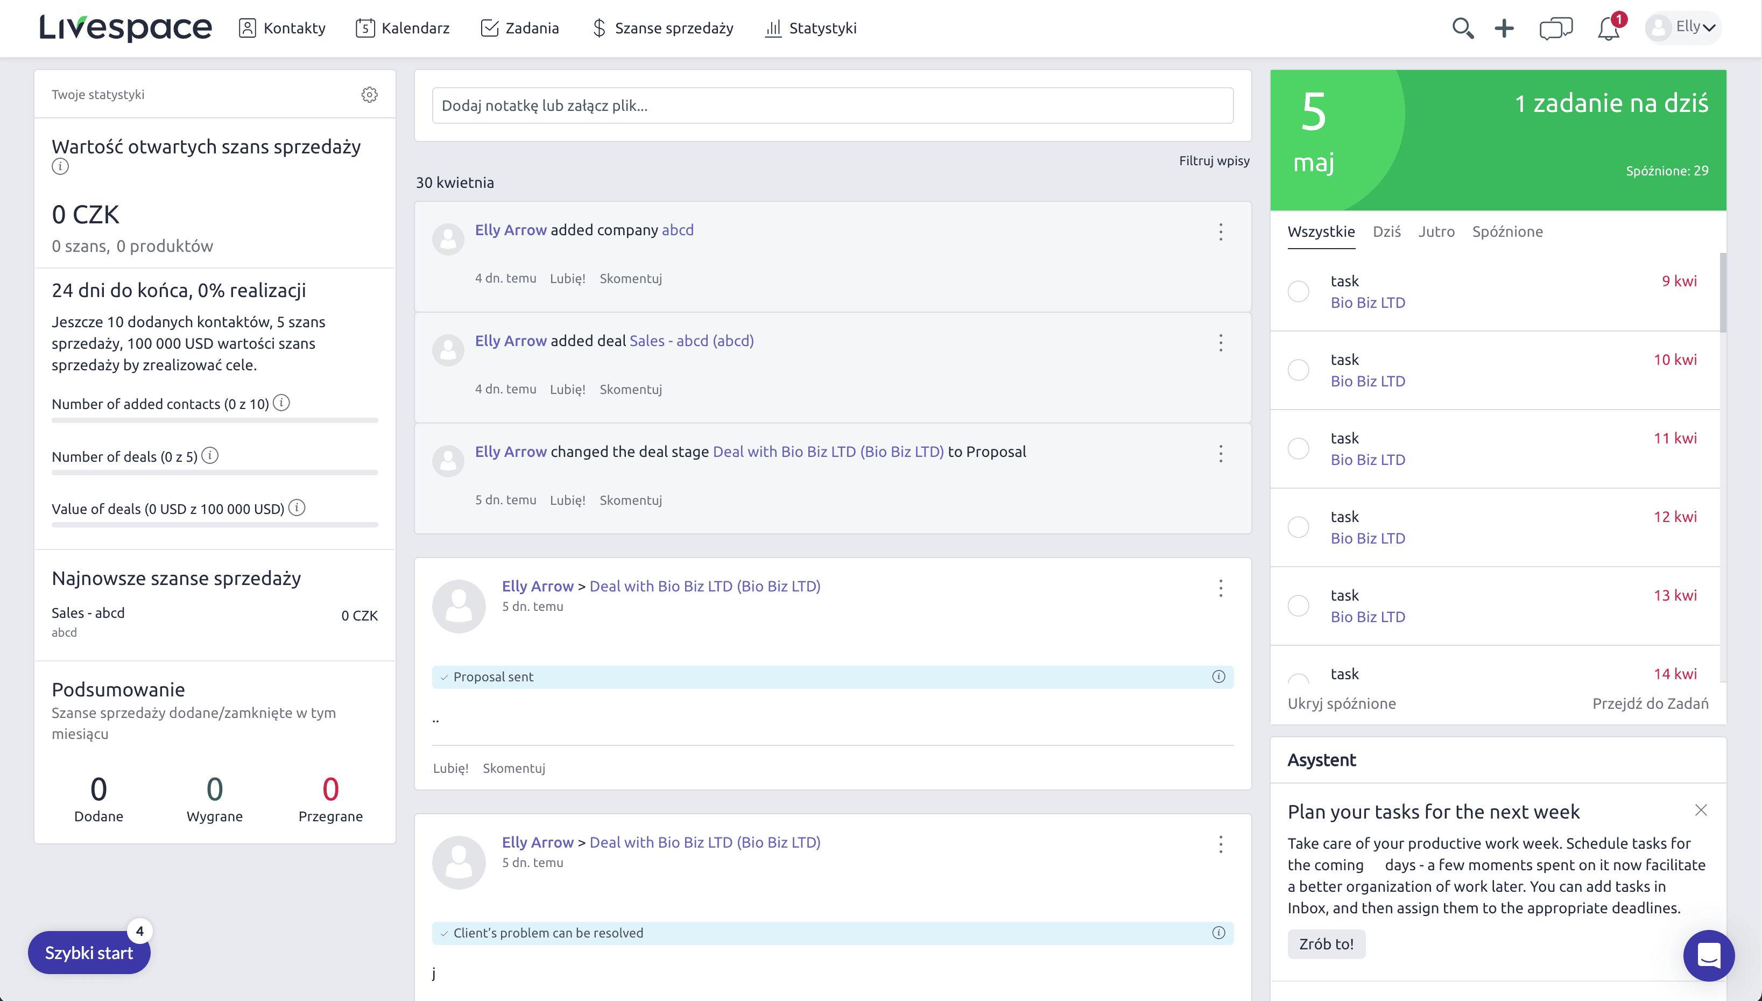Mark the 9 kwi Bio Biz task complete
The height and width of the screenshot is (1001, 1762).
point(1299,292)
